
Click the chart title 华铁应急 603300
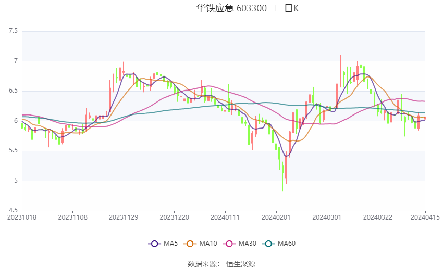point(231,8)
